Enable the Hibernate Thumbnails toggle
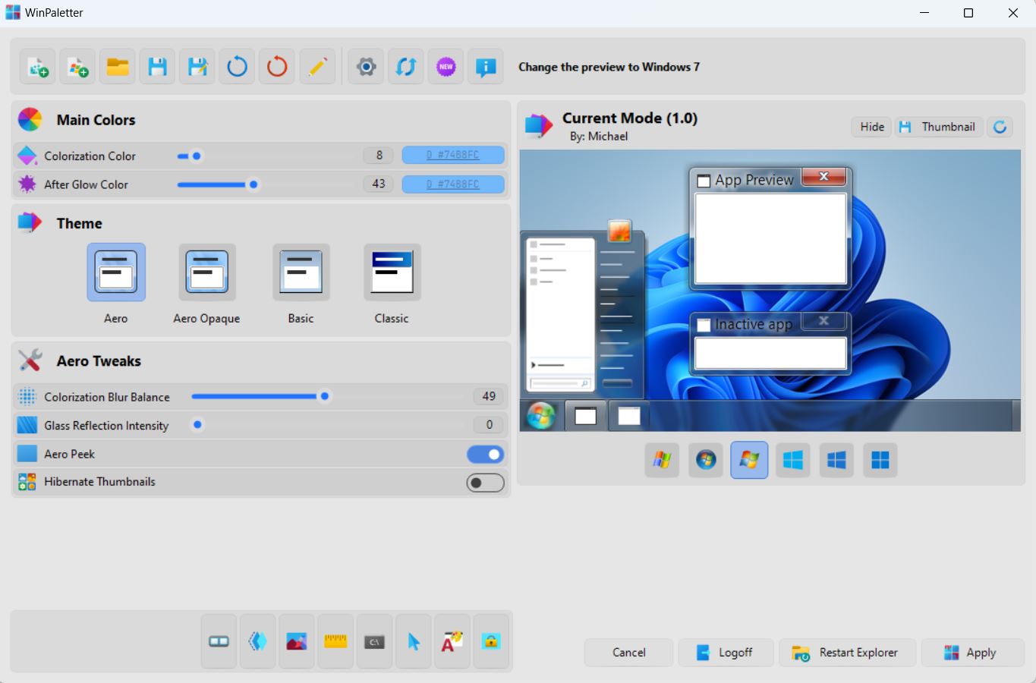This screenshot has height=683, width=1036. 486,483
